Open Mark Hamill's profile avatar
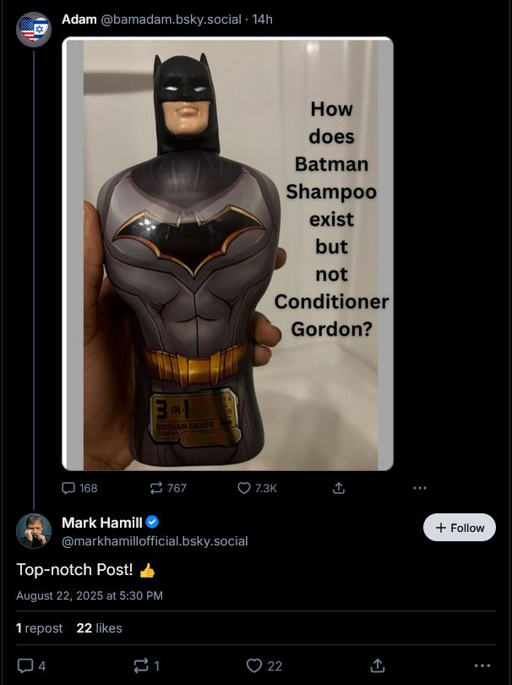The image size is (512, 685). (x=34, y=530)
